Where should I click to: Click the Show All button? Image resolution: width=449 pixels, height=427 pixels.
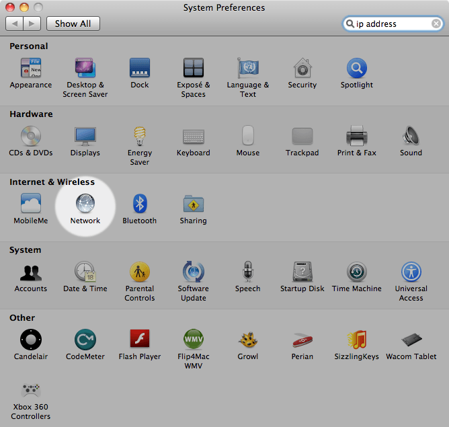(73, 24)
